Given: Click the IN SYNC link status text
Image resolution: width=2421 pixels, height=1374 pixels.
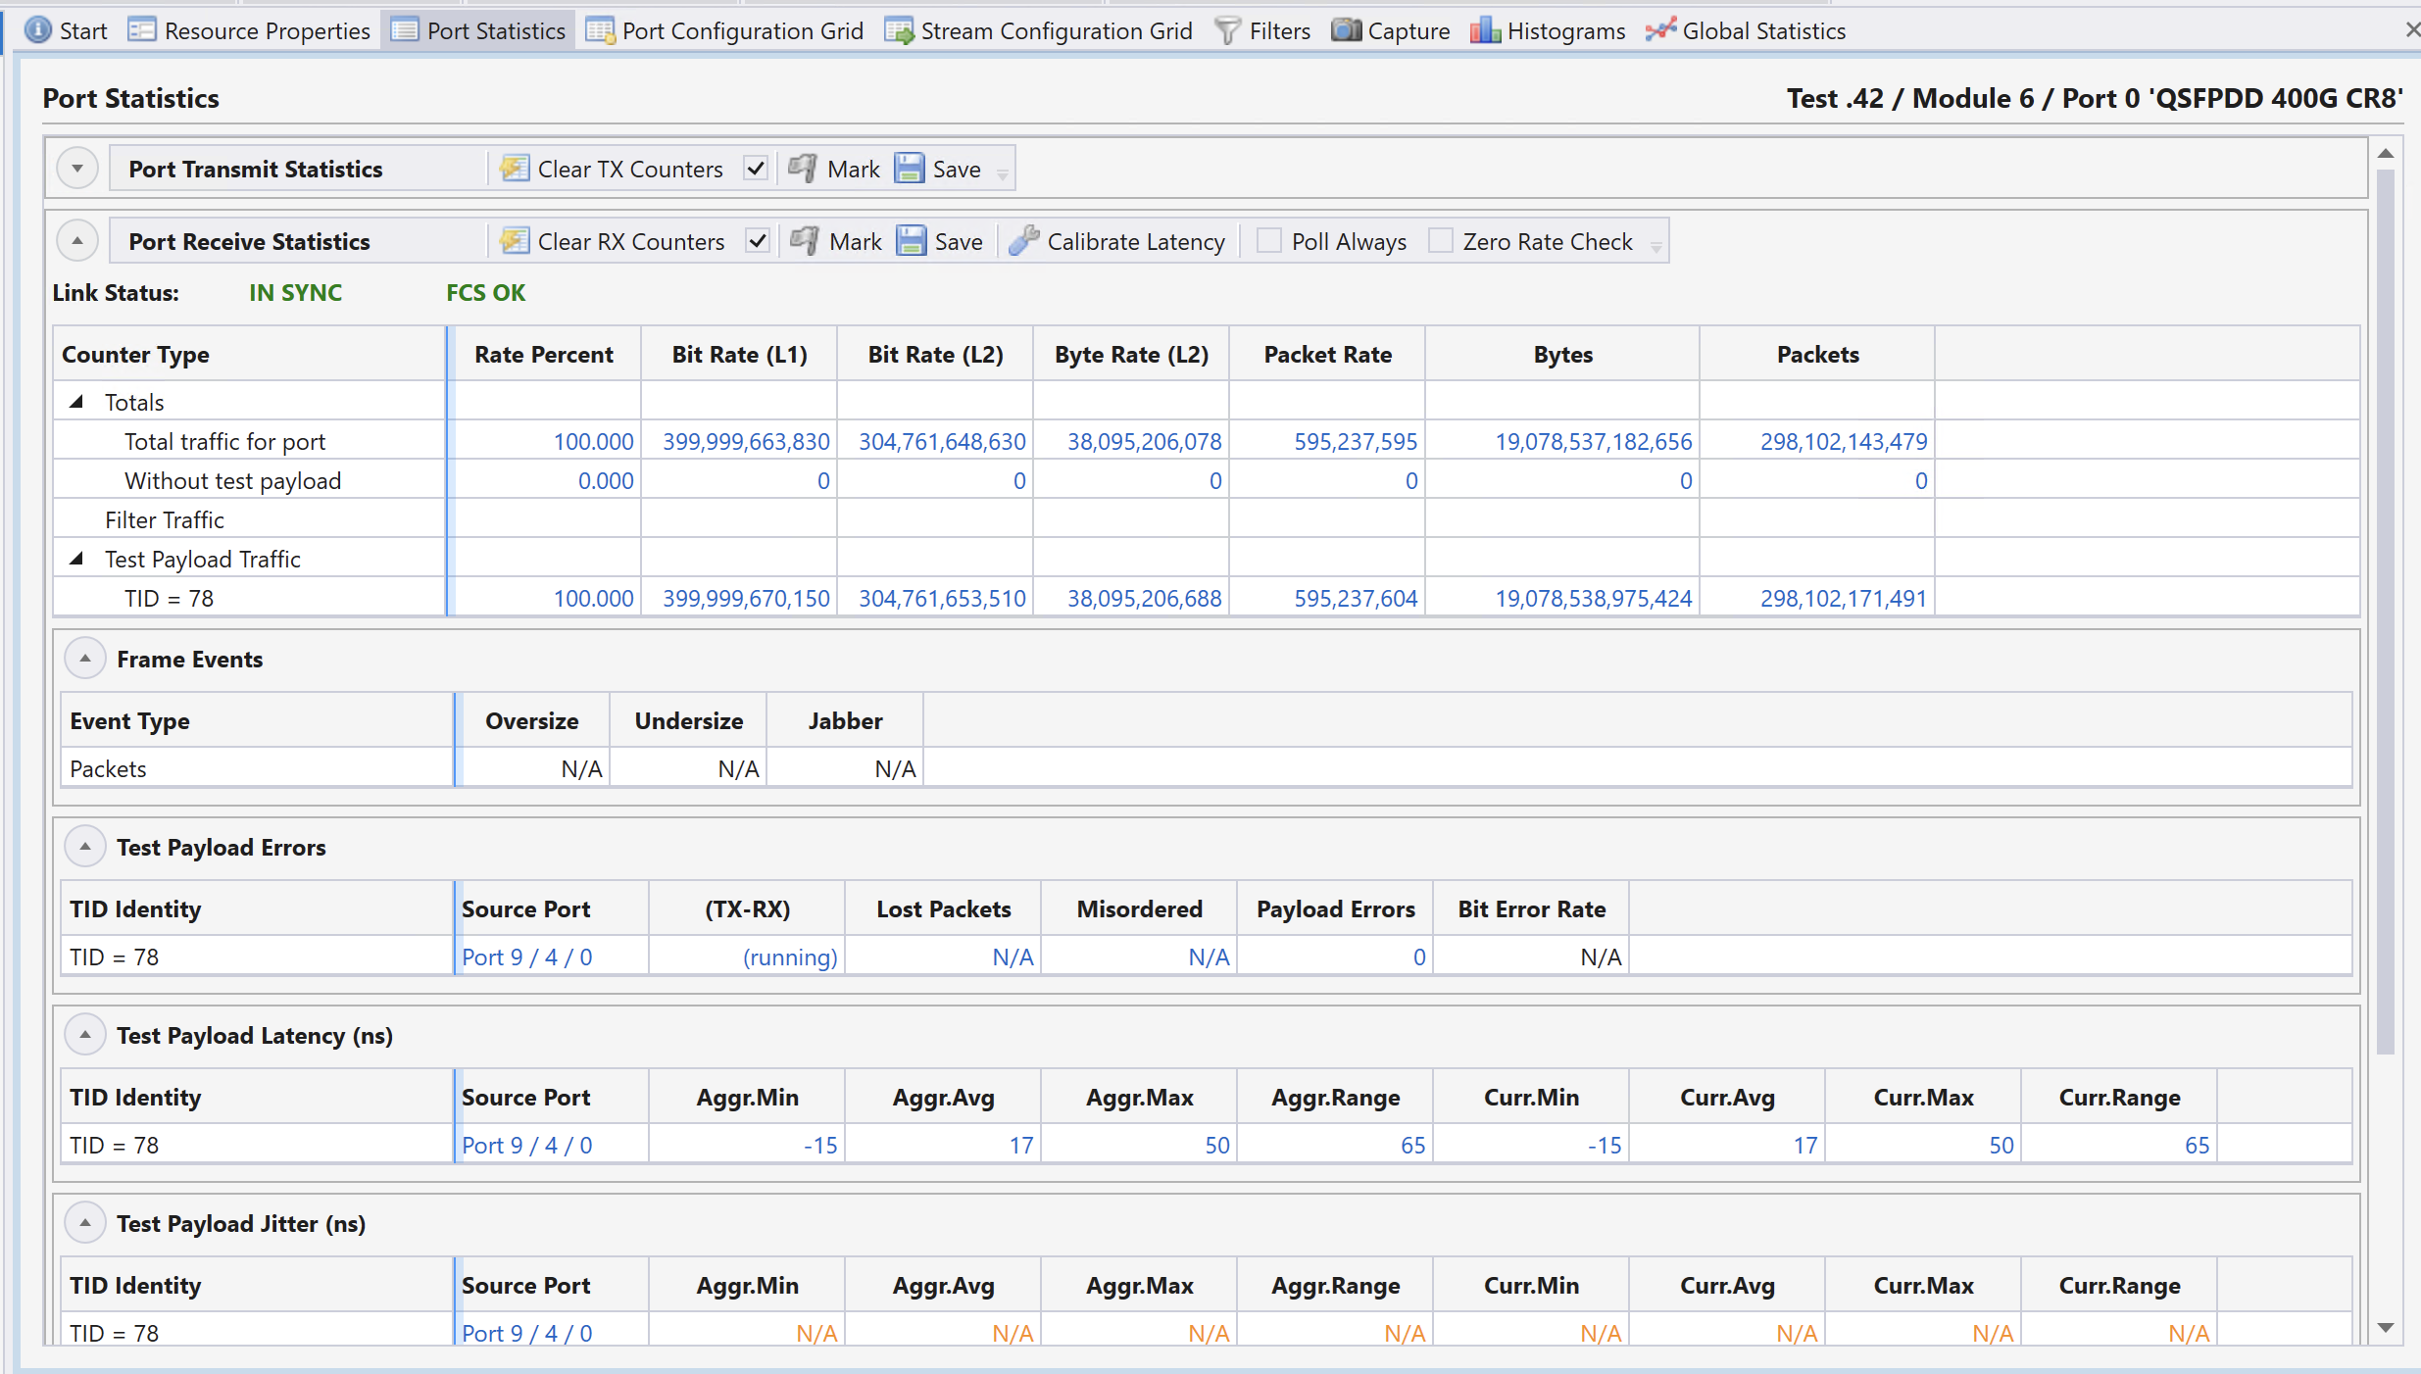Looking at the screenshot, I should 295,292.
